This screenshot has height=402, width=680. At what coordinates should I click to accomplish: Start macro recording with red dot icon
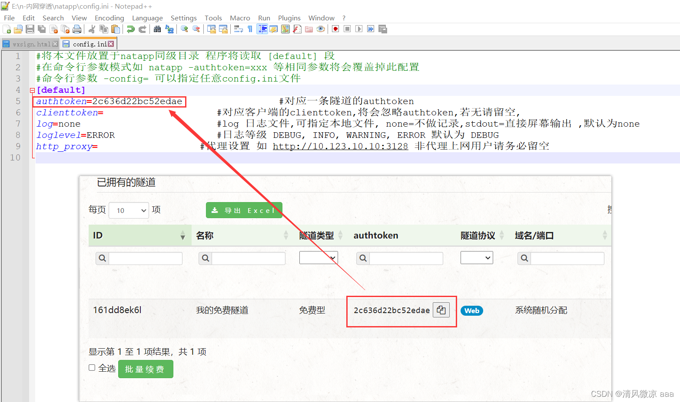(335, 29)
